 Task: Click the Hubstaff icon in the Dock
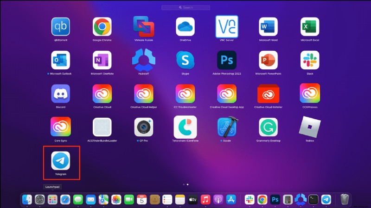[x=301, y=199]
